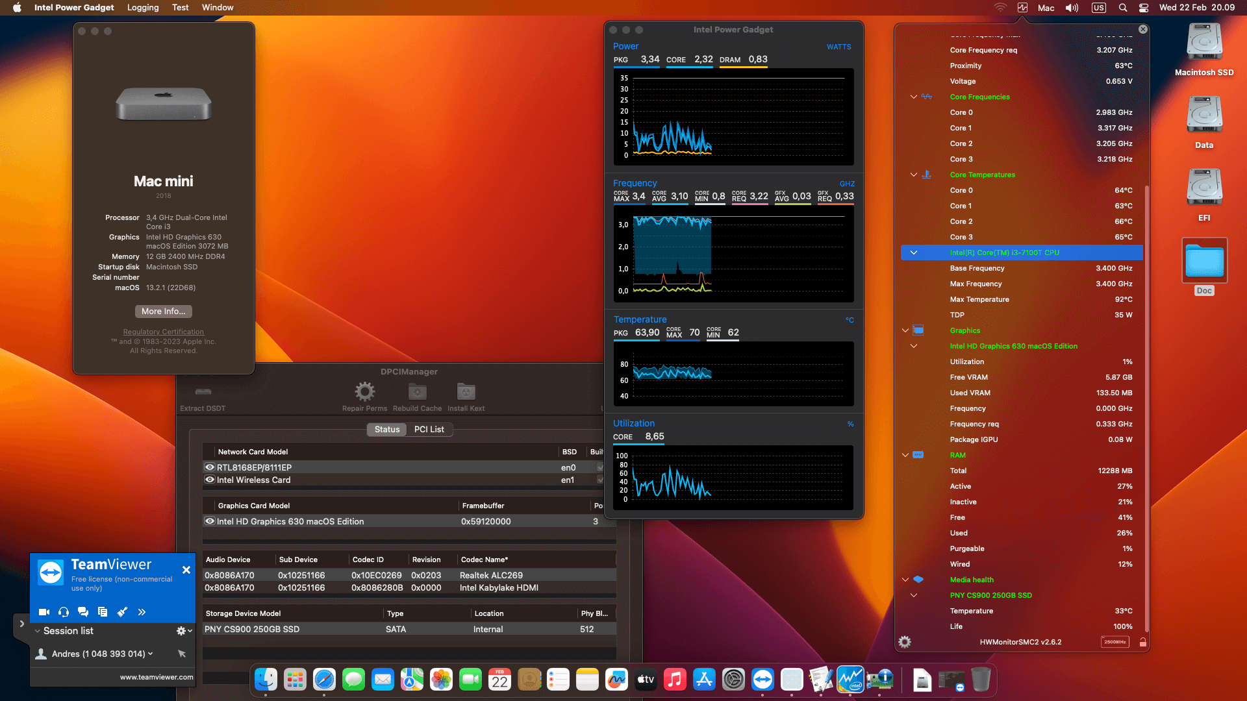This screenshot has width=1247, height=701.
Task: Click remote control cursor icon beside Andres
Action: coord(182,654)
